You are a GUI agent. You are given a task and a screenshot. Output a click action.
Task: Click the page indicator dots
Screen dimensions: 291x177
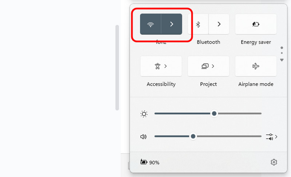coord(282,53)
